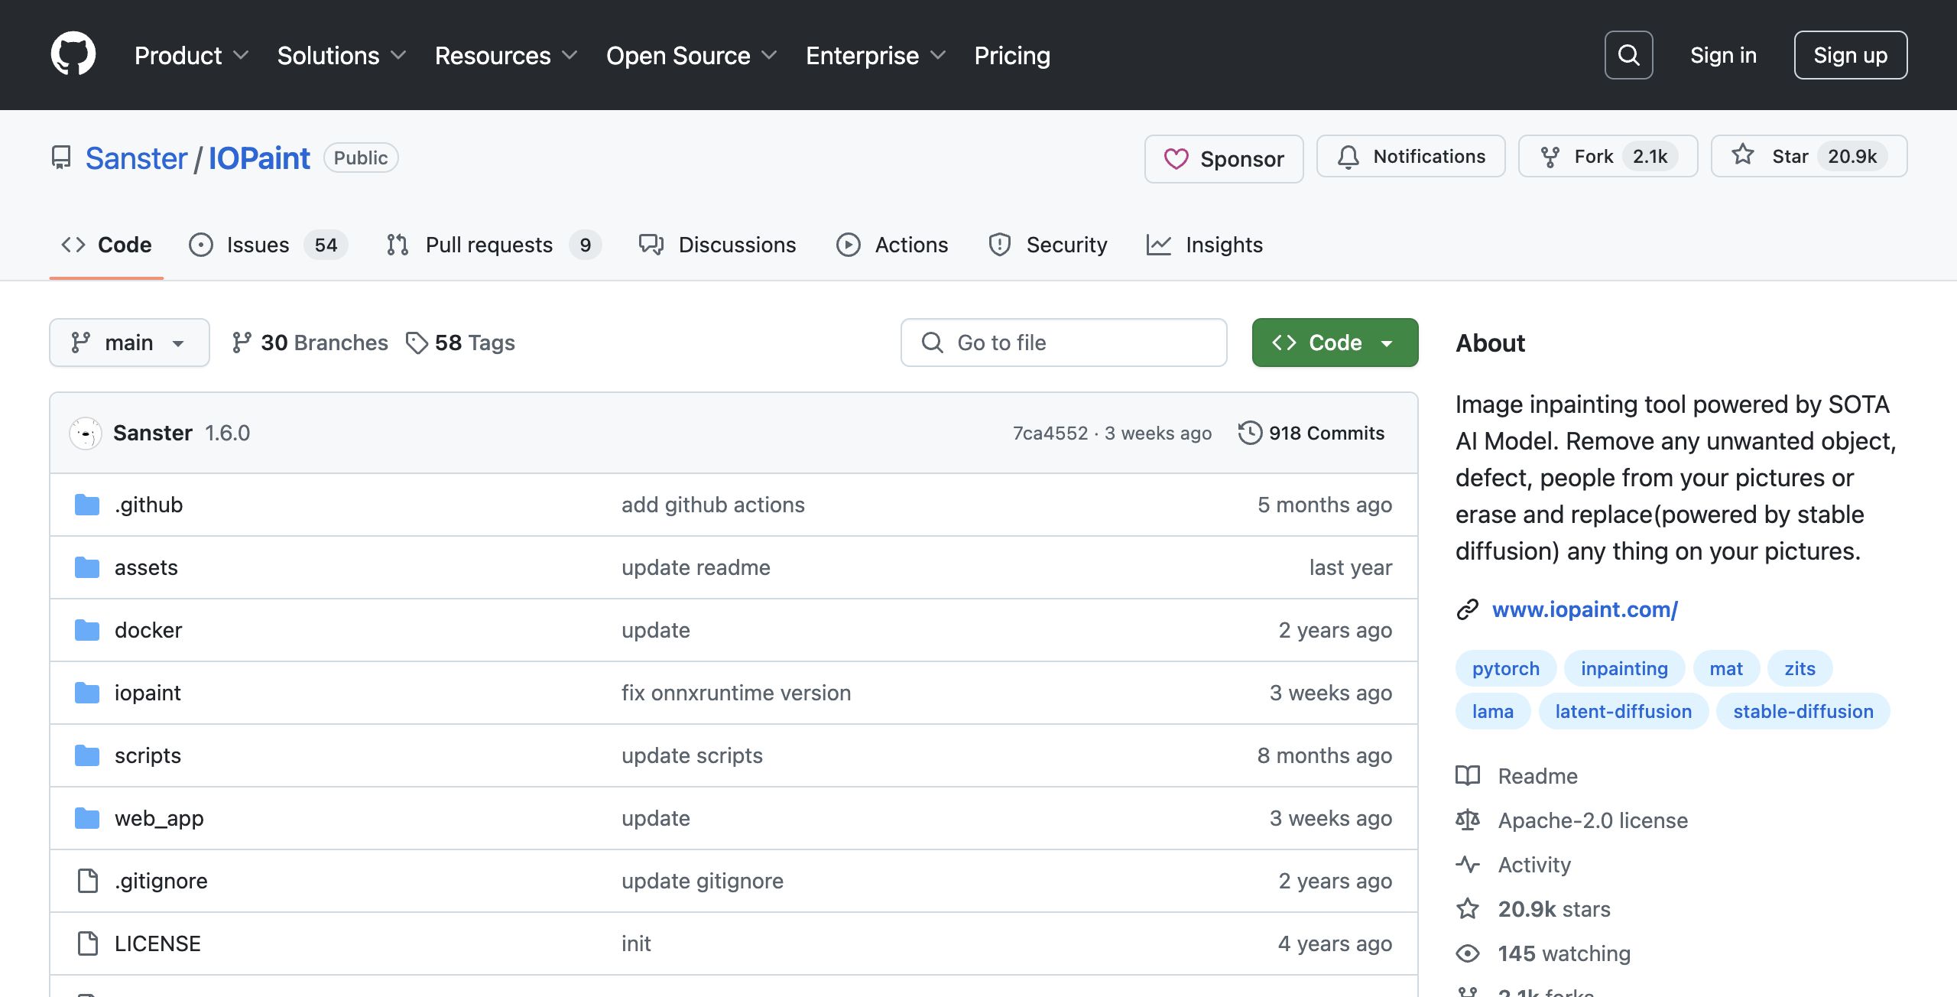
Task: Click the Sponsor heart icon
Action: [x=1176, y=159]
